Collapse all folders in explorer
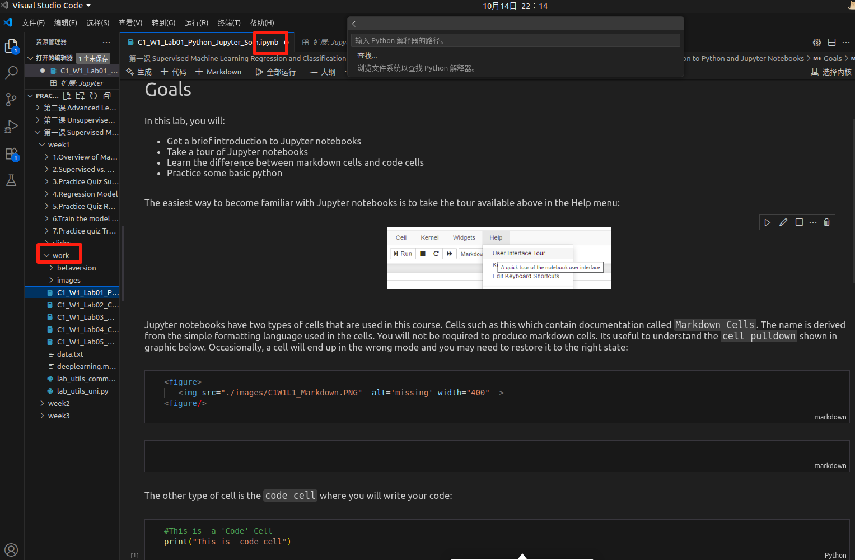The image size is (855, 560). (107, 96)
